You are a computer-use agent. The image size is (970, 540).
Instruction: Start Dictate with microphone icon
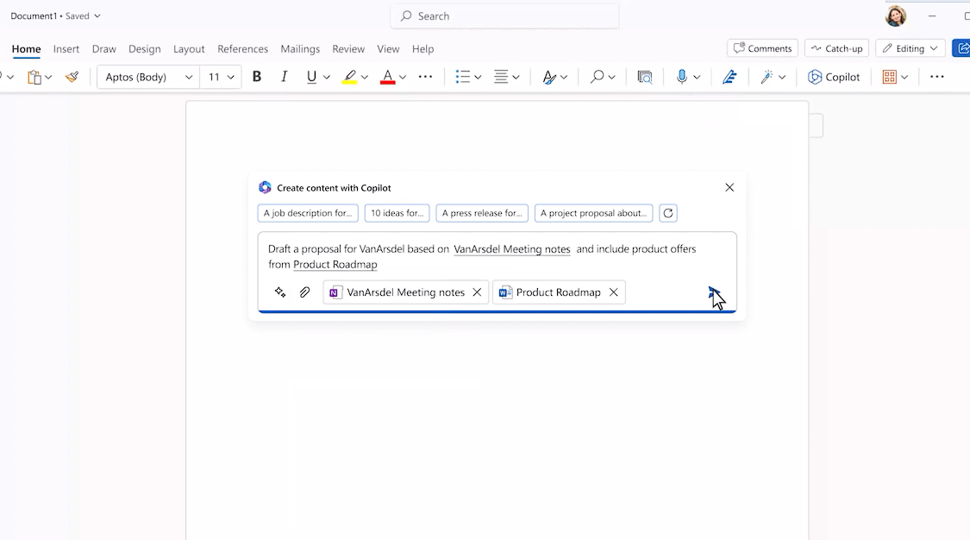click(x=682, y=77)
